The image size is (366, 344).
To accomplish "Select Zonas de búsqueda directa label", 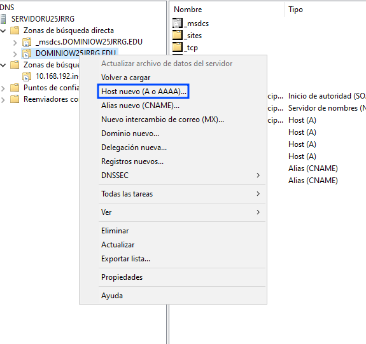I will [69, 31].
